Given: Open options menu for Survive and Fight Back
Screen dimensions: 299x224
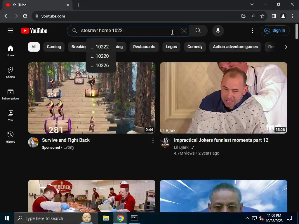Looking at the screenshot, I should pos(153,141).
